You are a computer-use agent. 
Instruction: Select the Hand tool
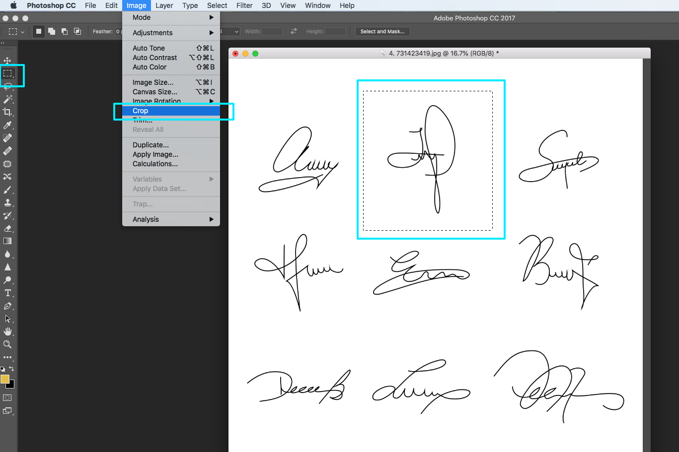[x=7, y=331]
